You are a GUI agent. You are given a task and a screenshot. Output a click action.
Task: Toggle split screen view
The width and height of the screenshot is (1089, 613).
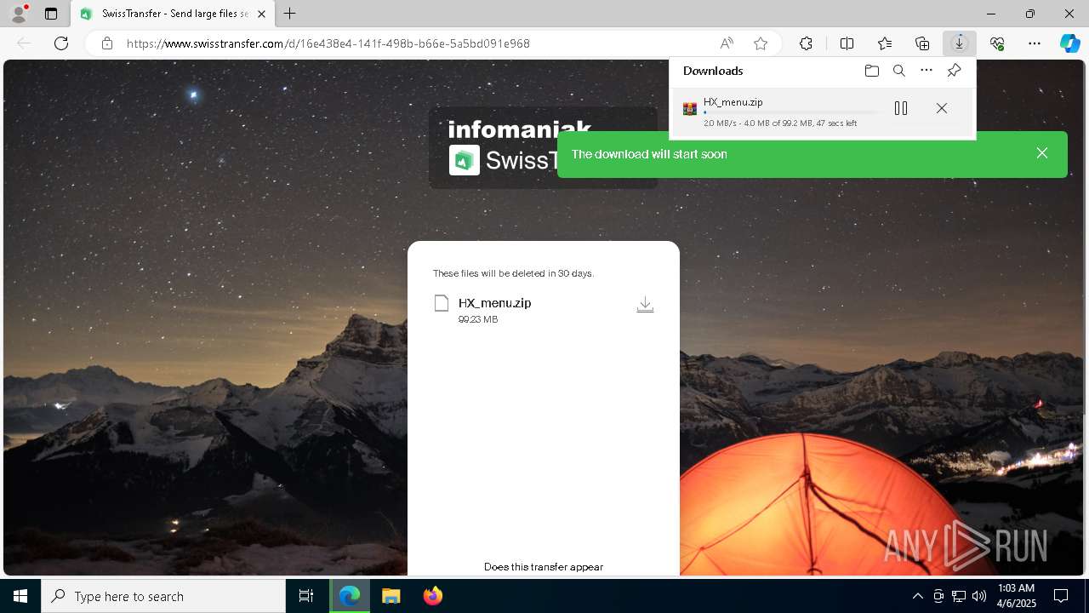point(847,43)
